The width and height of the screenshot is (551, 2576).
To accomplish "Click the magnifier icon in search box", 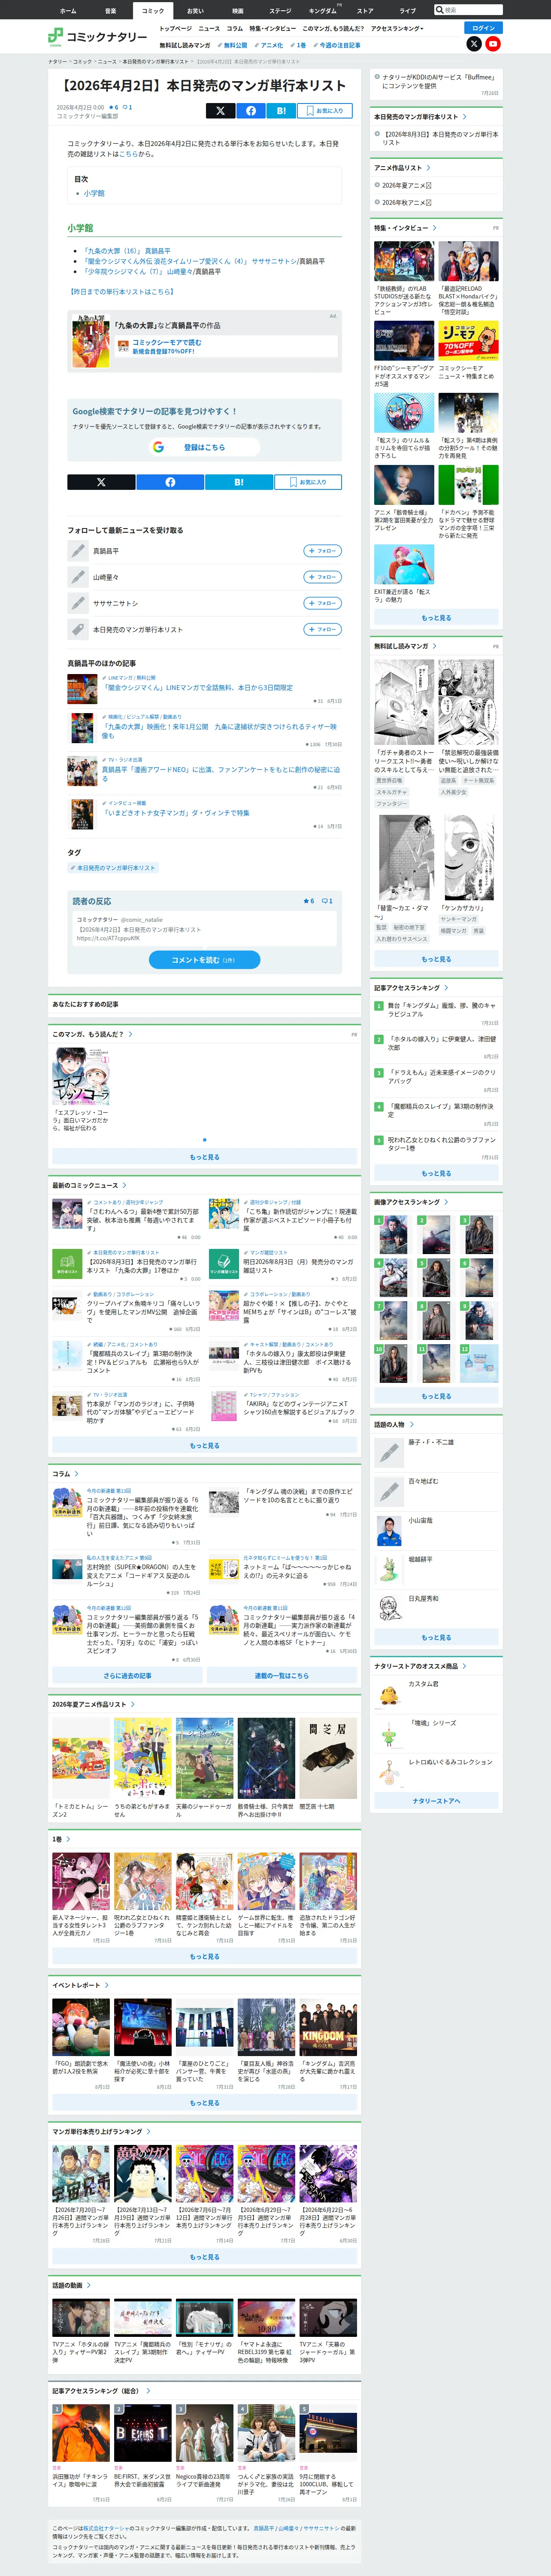I will click(x=440, y=10).
